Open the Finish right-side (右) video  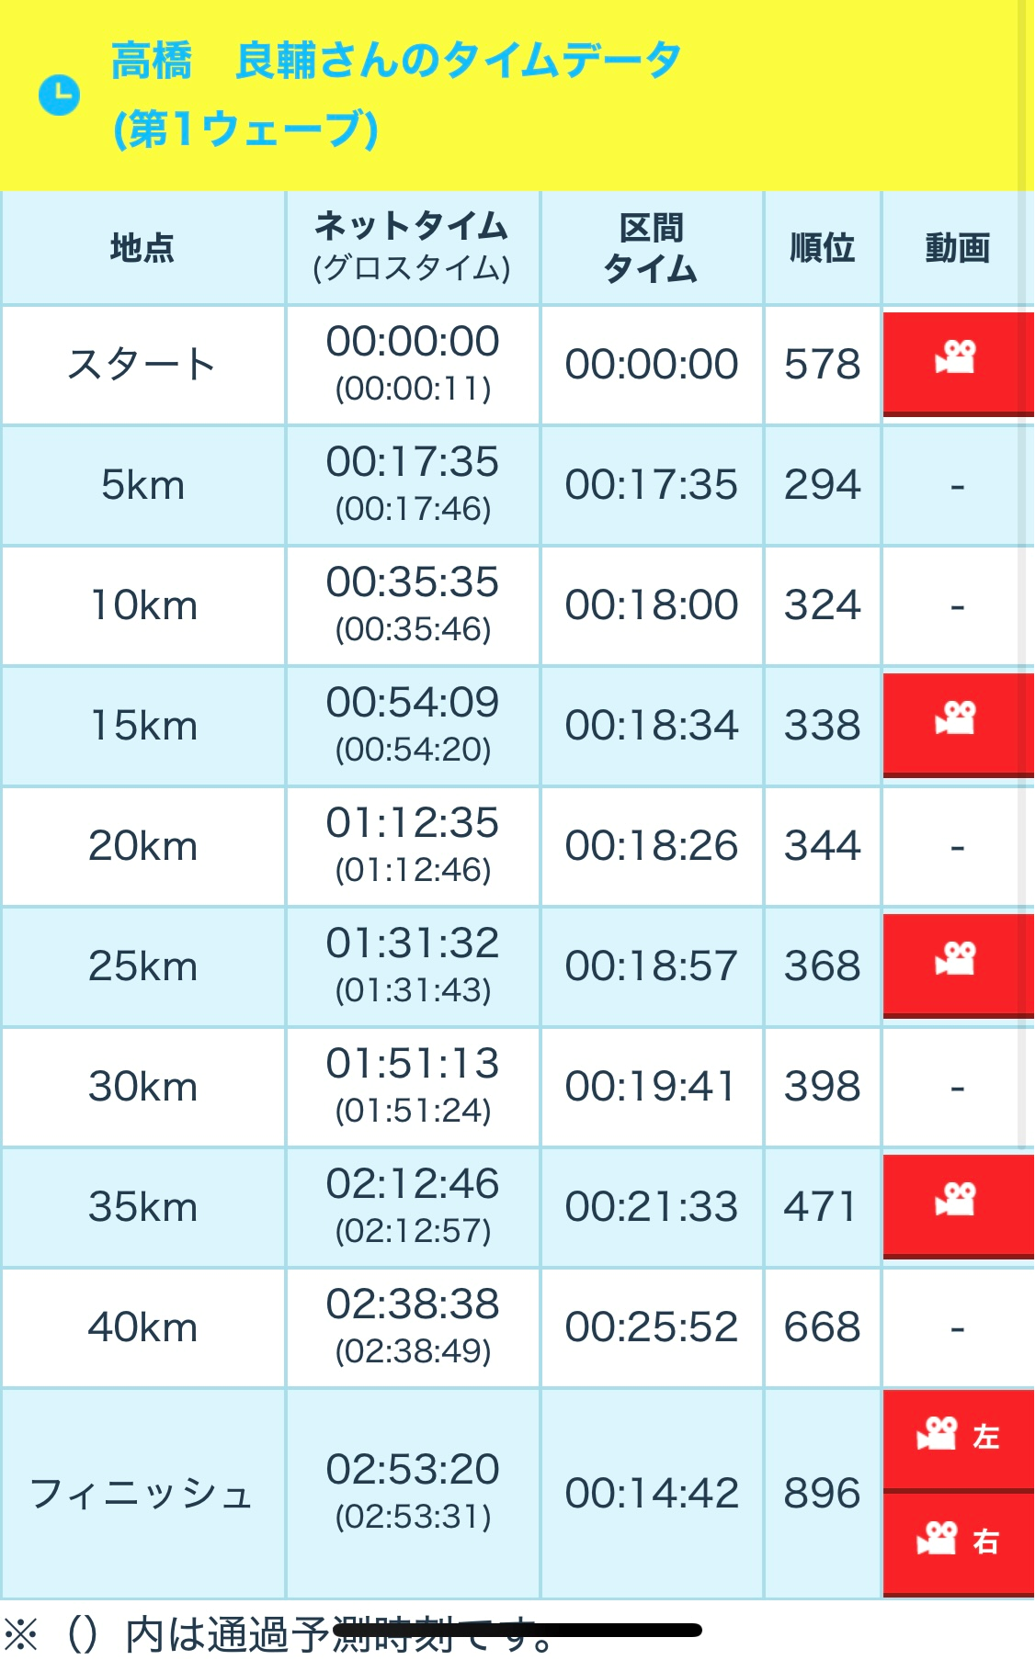[957, 1541]
